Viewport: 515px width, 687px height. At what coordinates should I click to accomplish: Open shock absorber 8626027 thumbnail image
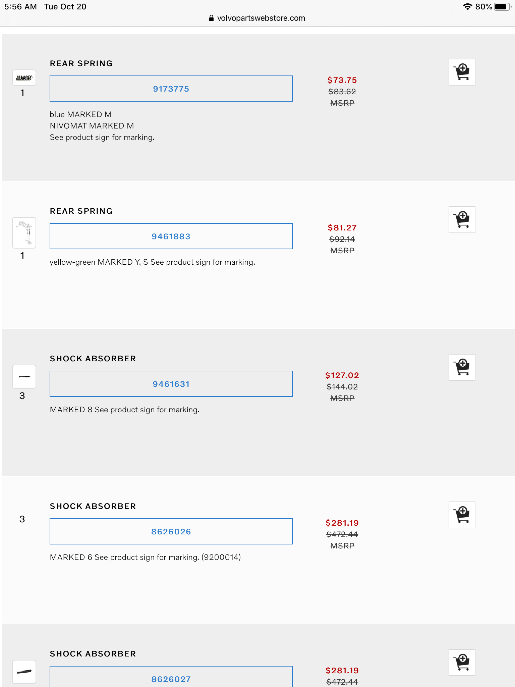click(x=24, y=672)
